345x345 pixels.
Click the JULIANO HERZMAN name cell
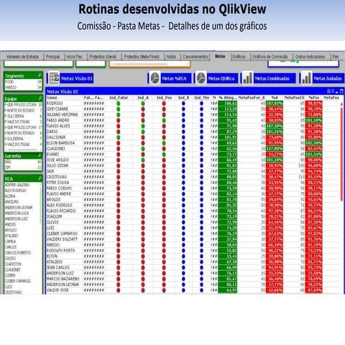coord(62,114)
